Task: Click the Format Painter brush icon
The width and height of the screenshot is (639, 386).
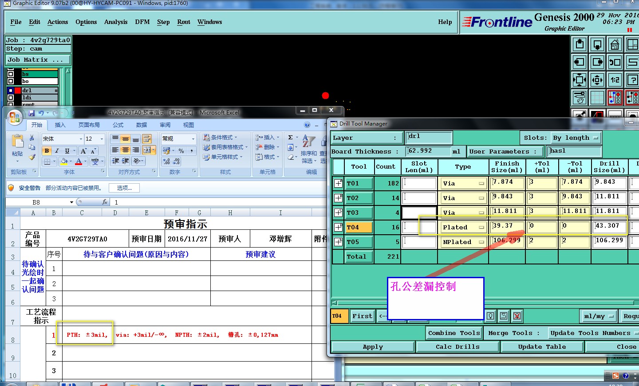Action: point(32,157)
